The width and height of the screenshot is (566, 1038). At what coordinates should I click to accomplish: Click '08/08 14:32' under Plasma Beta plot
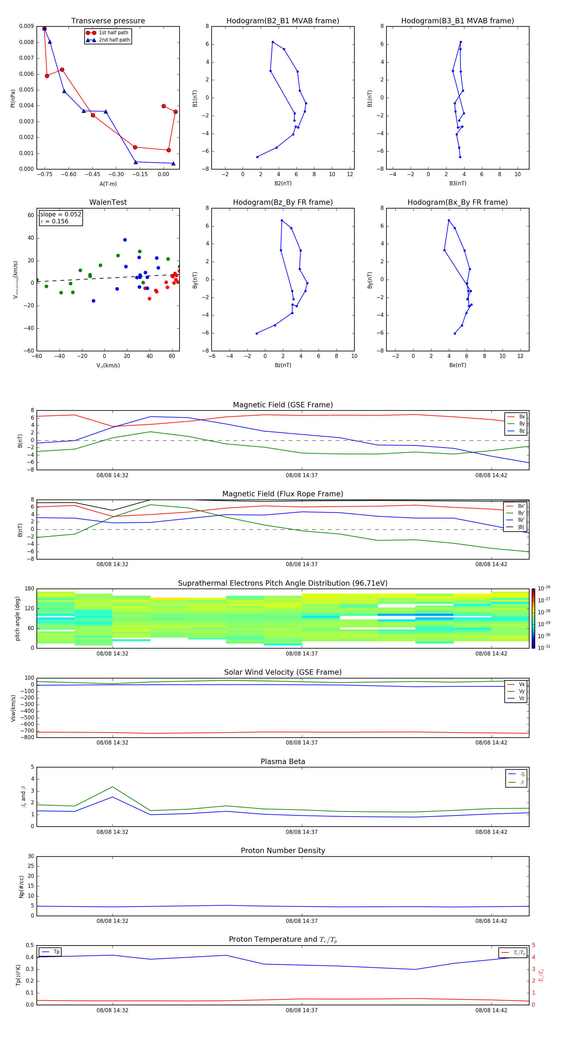pyautogui.click(x=112, y=832)
